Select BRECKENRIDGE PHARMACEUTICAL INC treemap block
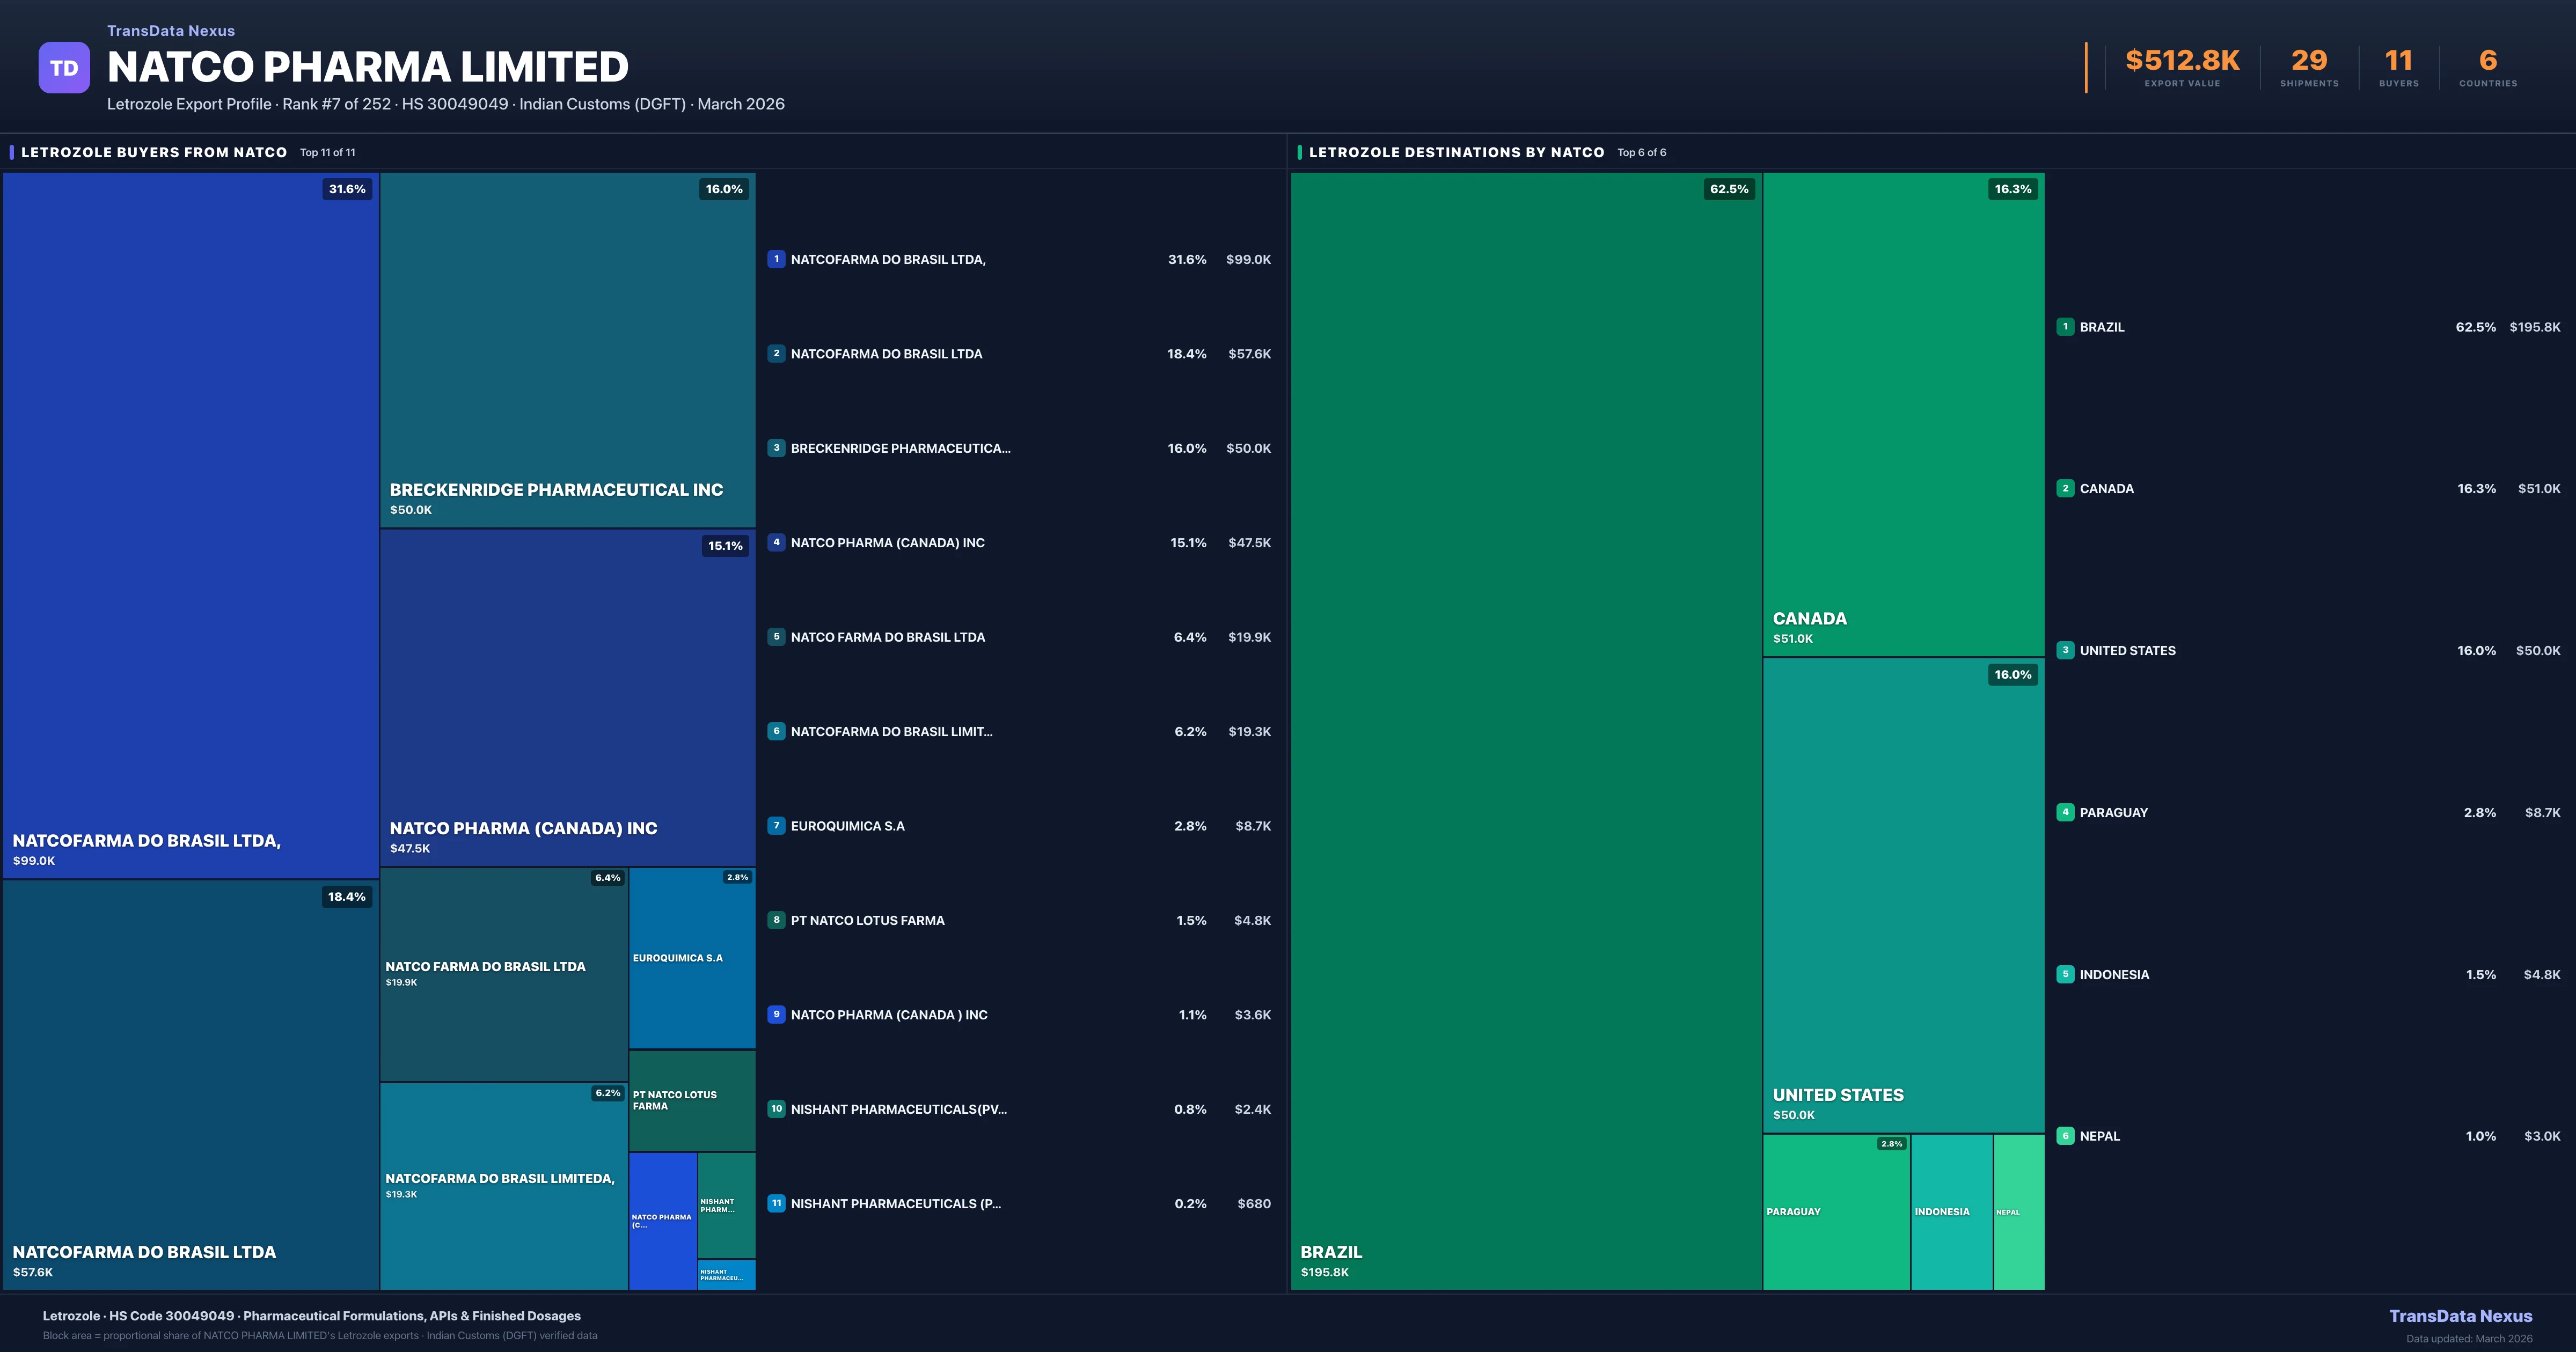This screenshot has height=1352, width=2576. (x=567, y=350)
